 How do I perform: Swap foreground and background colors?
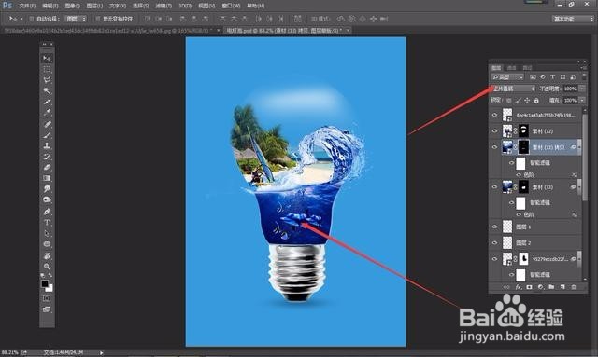click(x=50, y=276)
